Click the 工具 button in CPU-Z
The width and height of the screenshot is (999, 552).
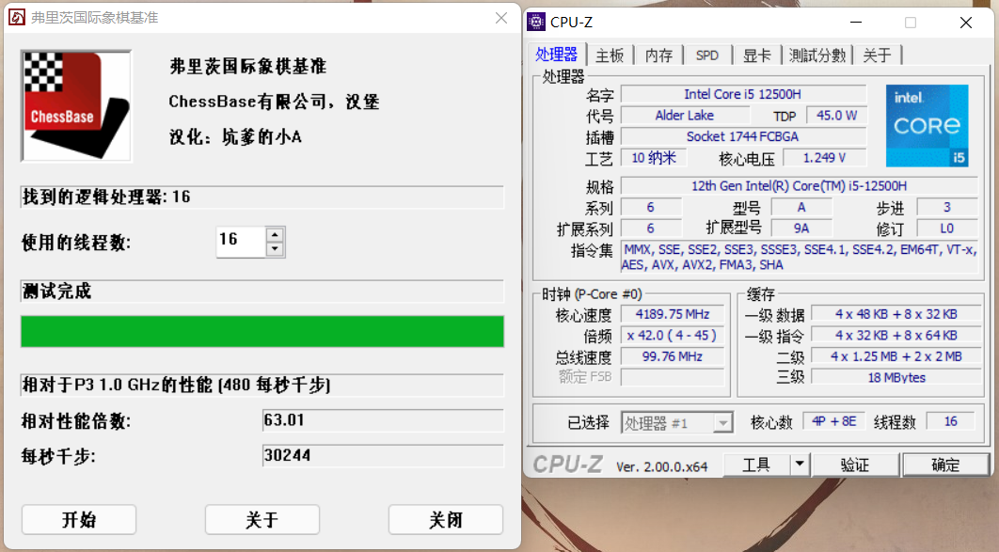click(x=757, y=465)
